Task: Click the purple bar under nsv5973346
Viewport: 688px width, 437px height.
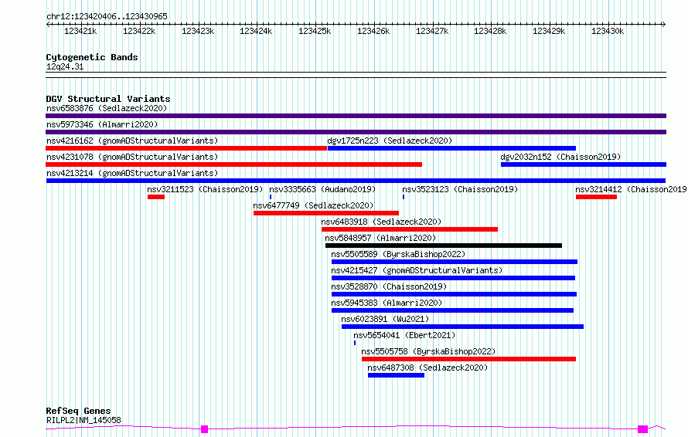Action: pos(356,132)
